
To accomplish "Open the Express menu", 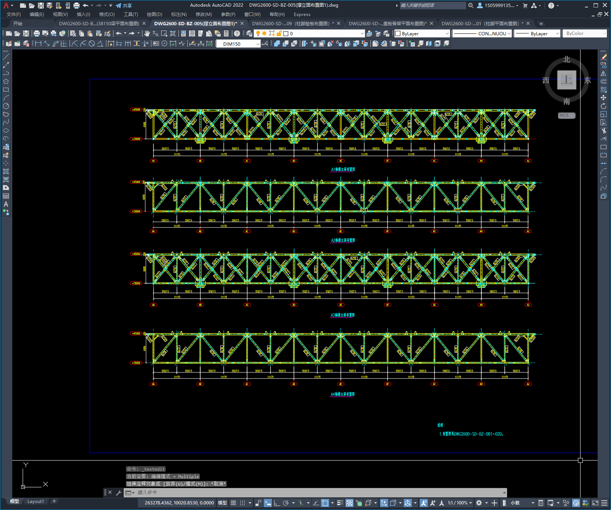I will tap(302, 14).
